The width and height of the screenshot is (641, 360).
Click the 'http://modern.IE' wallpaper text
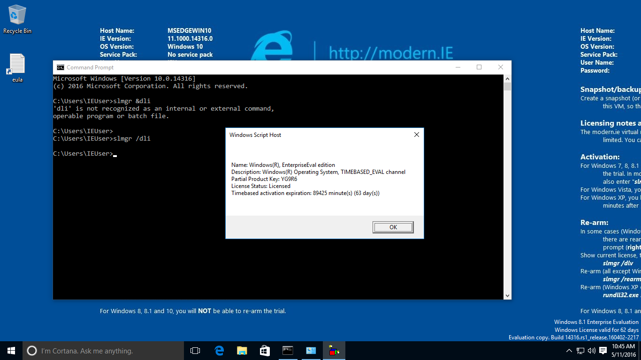[391, 52]
